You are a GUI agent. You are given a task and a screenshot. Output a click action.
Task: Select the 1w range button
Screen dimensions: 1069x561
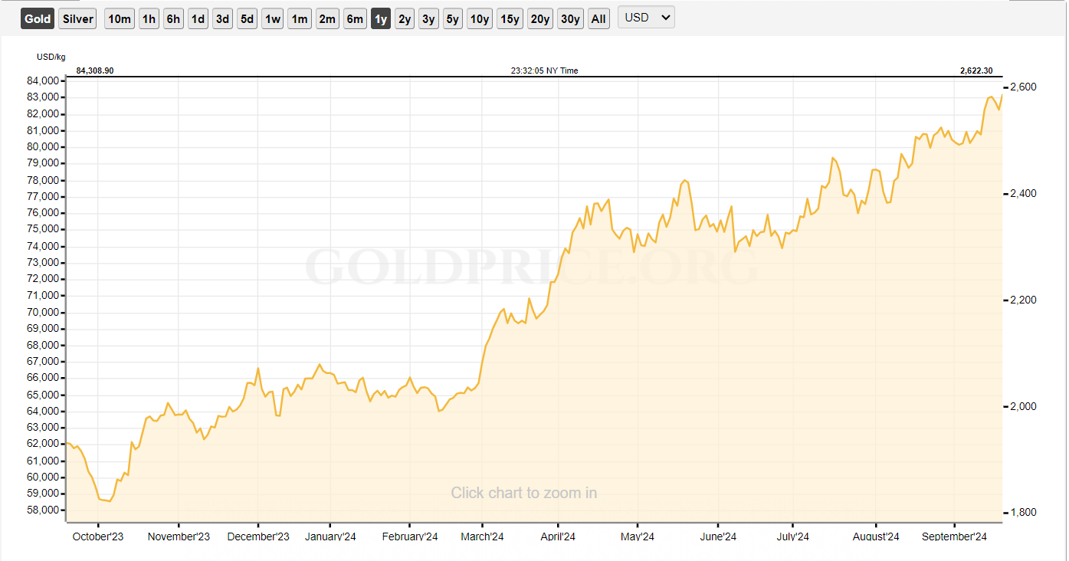pos(272,18)
